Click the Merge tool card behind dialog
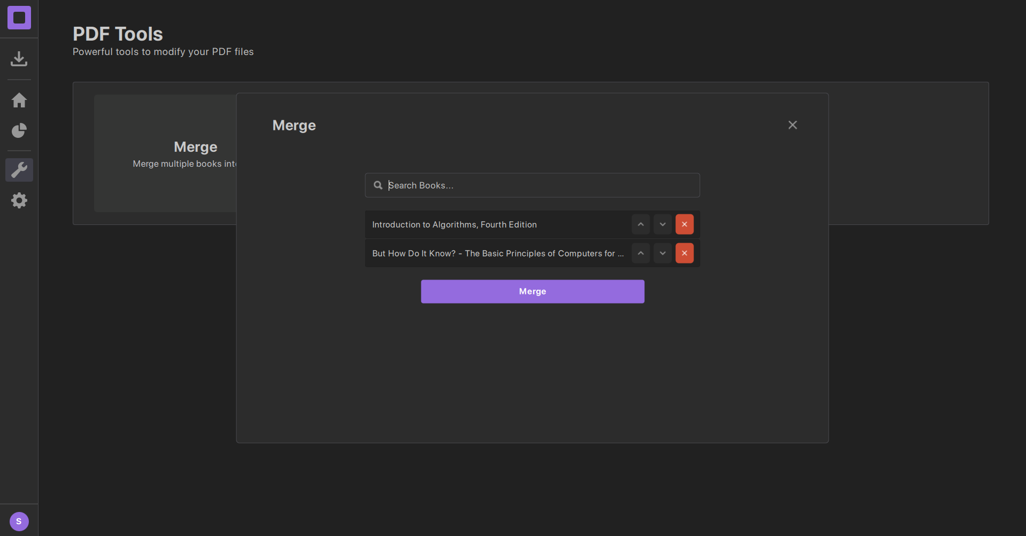This screenshot has height=536, width=1026. click(x=166, y=153)
